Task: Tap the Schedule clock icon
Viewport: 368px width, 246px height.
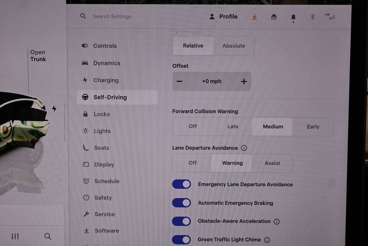Action: point(86,181)
